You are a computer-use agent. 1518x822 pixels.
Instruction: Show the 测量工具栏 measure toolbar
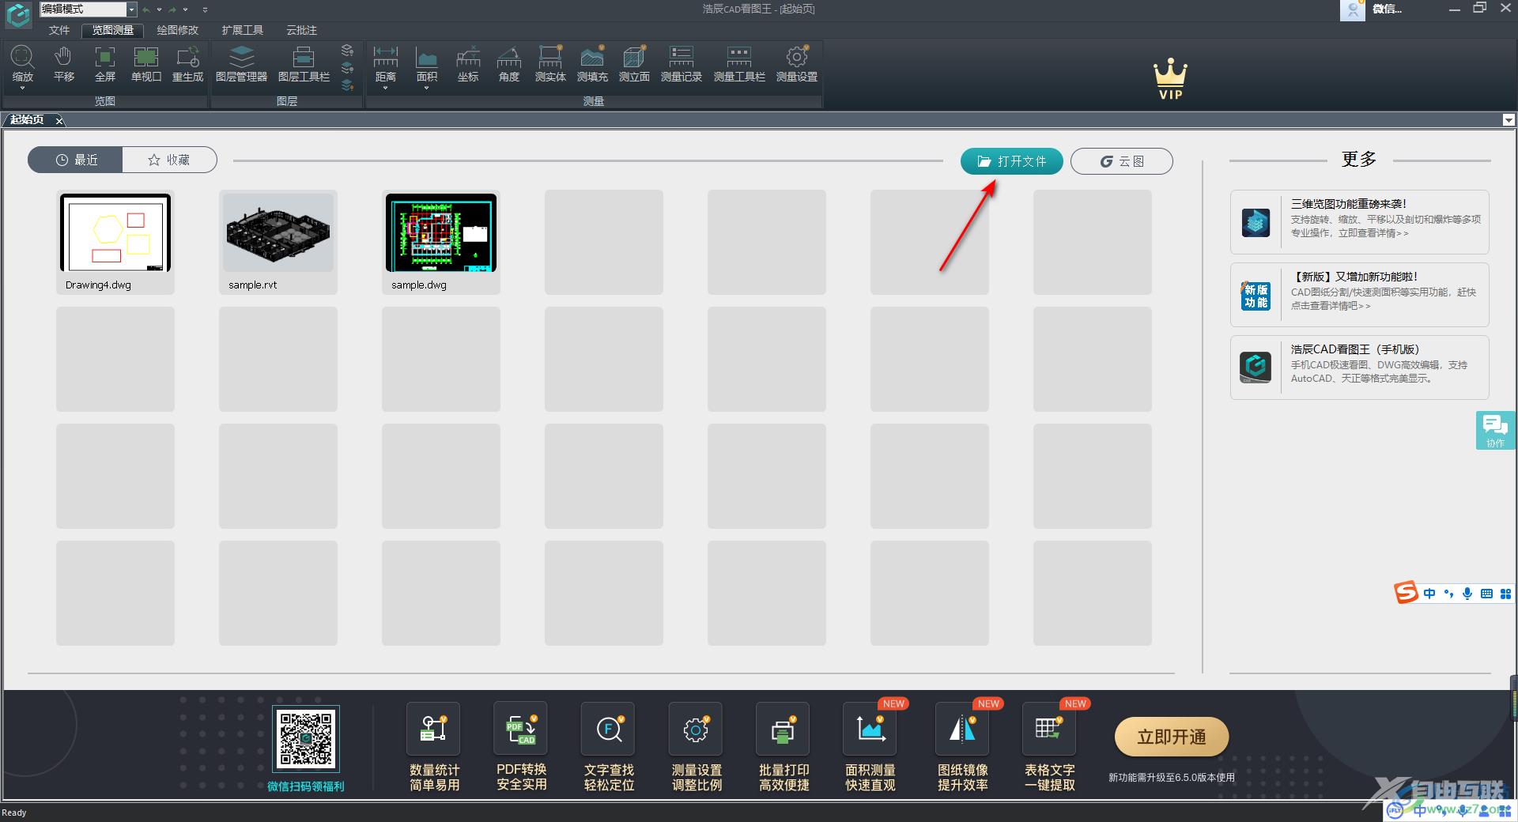[x=739, y=63]
